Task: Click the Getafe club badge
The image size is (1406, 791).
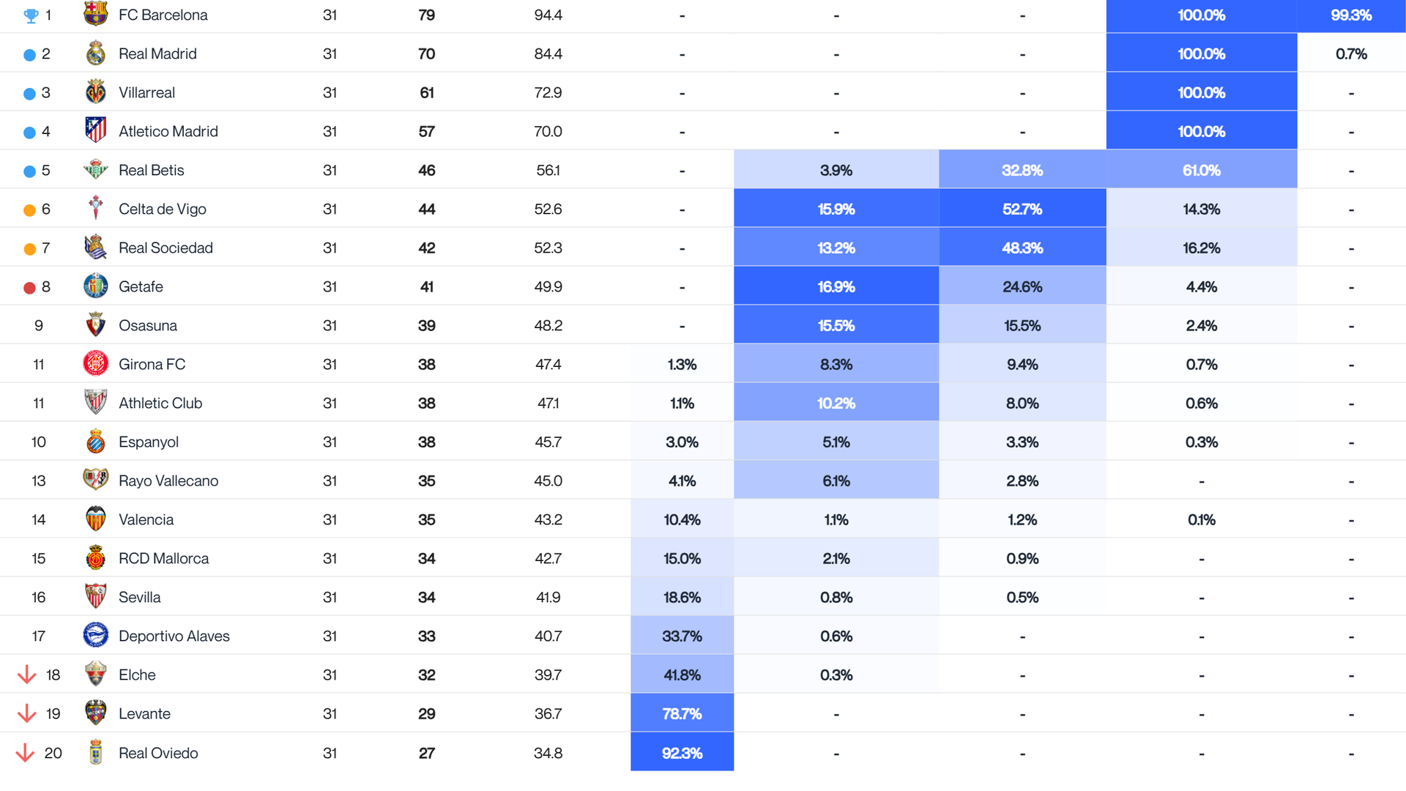Action: pos(96,286)
